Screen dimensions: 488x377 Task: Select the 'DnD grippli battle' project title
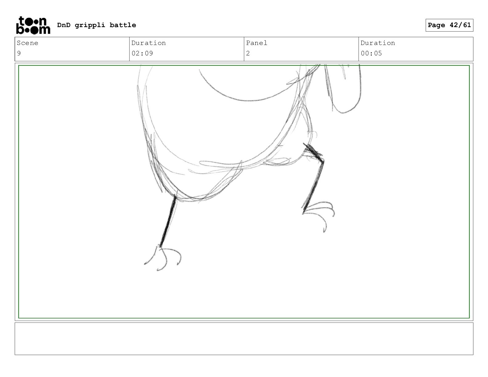[x=96, y=25]
